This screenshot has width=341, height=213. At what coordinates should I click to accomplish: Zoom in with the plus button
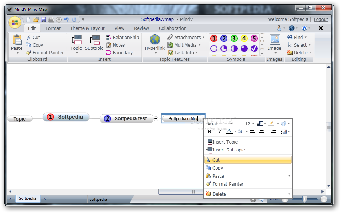pos(324,199)
